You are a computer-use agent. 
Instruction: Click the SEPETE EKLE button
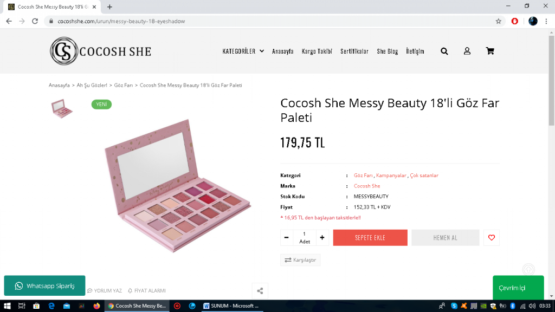click(x=370, y=238)
